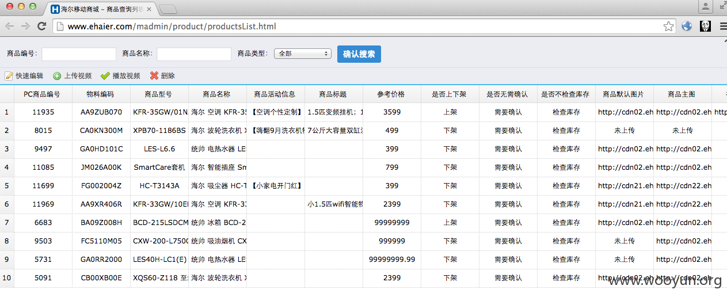Select product number 5731 cell
The width and height of the screenshot is (727, 297).
43,260
